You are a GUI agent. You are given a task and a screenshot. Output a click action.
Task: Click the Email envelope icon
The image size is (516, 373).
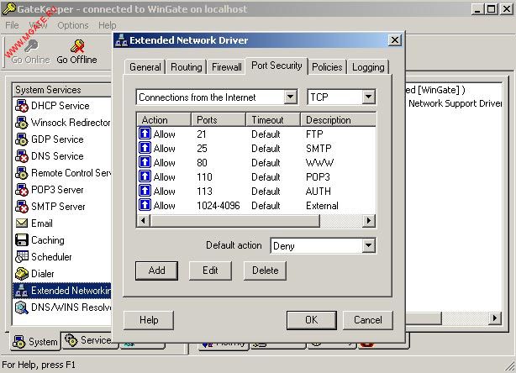[22, 223]
